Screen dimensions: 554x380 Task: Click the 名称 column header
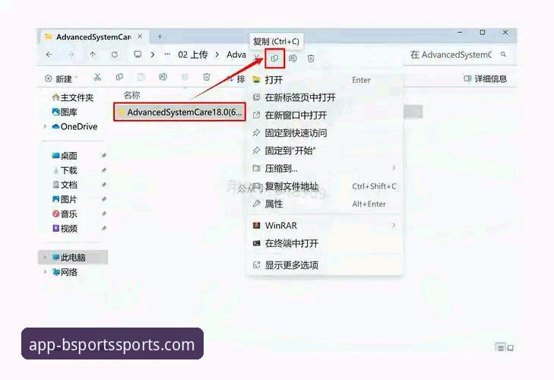tap(131, 95)
